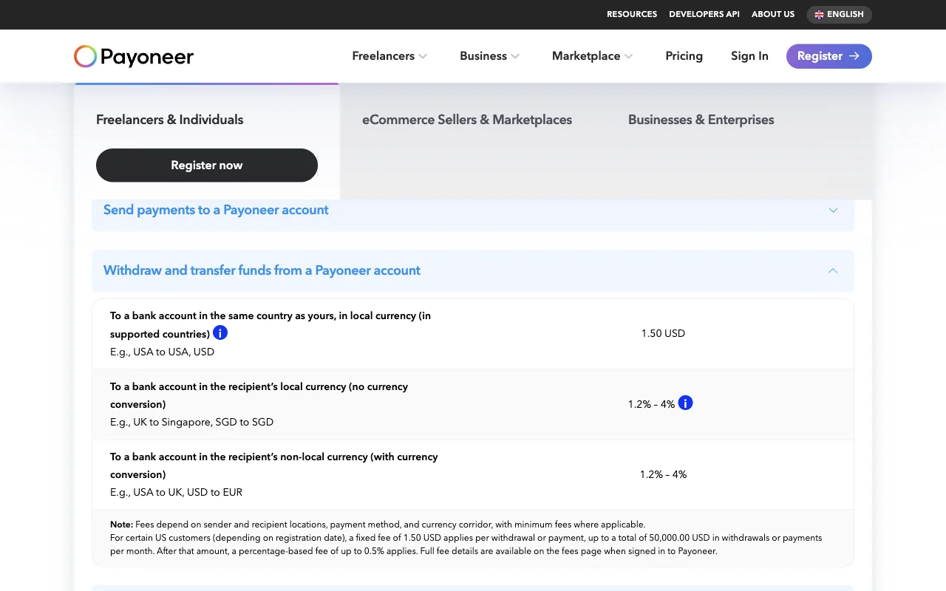Select Freelancers & Individuals tab
The image size is (946, 591).
[x=169, y=120]
